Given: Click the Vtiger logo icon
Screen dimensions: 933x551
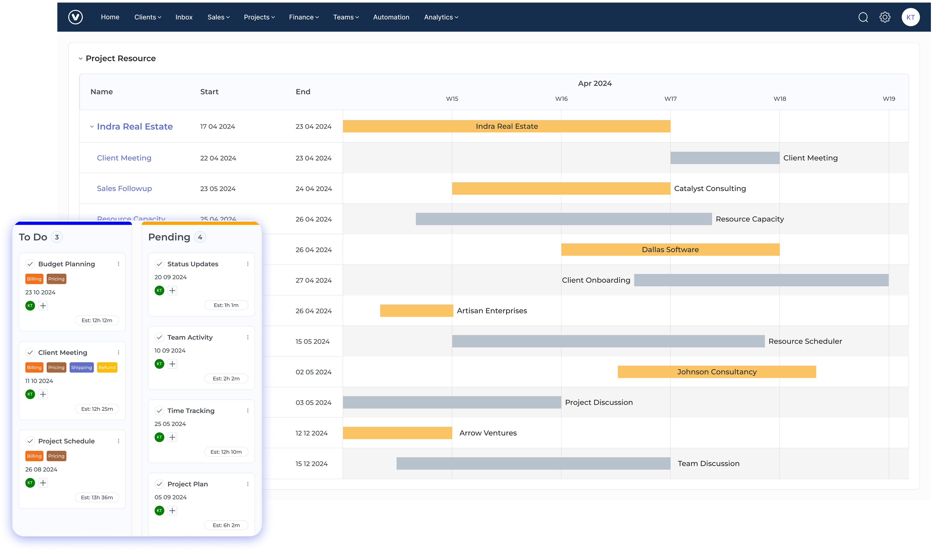Looking at the screenshot, I should point(75,17).
